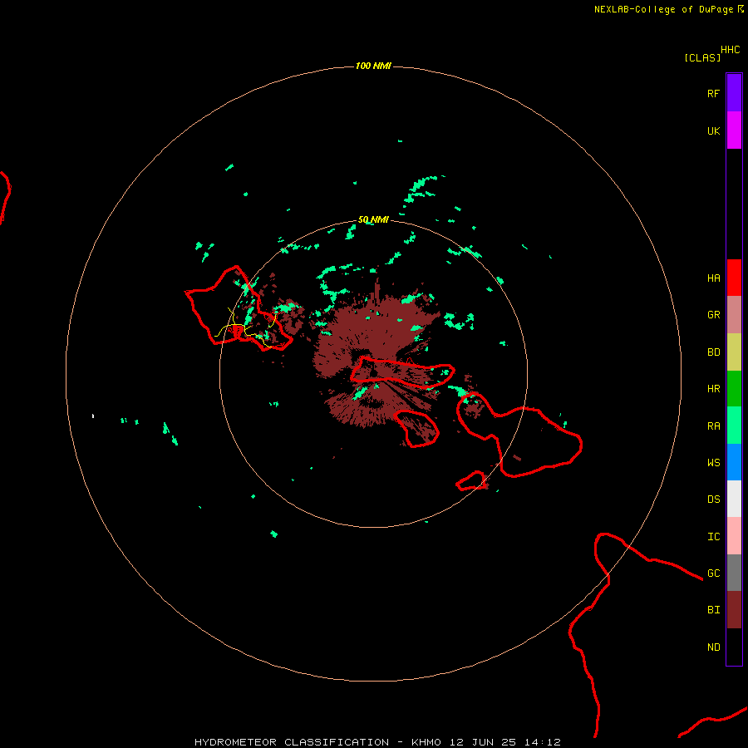Click the 'BI' legend label

(713, 610)
